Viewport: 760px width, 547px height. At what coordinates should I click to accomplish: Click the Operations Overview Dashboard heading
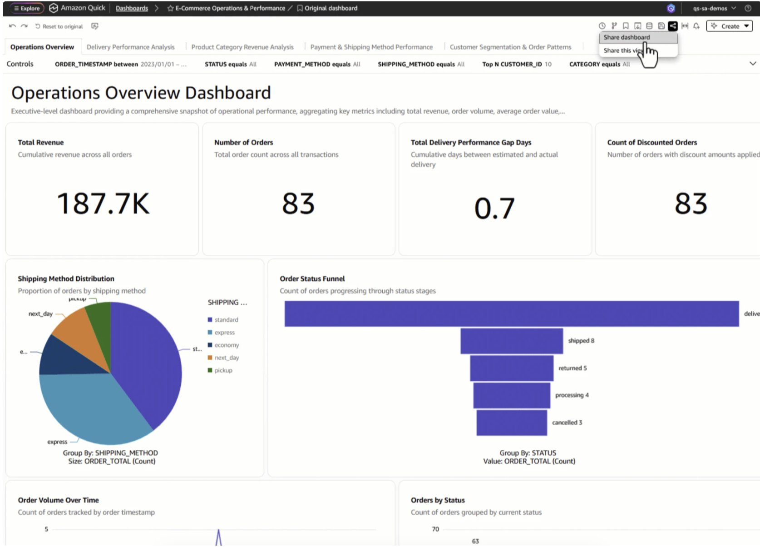point(141,93)
